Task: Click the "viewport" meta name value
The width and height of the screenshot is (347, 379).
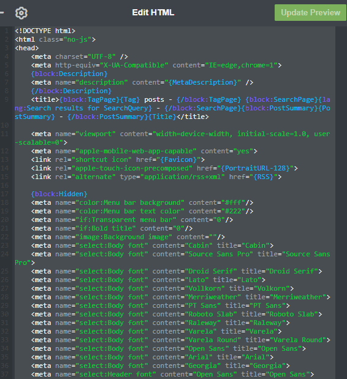Action: pyautogui.click(x=96, y=134)
